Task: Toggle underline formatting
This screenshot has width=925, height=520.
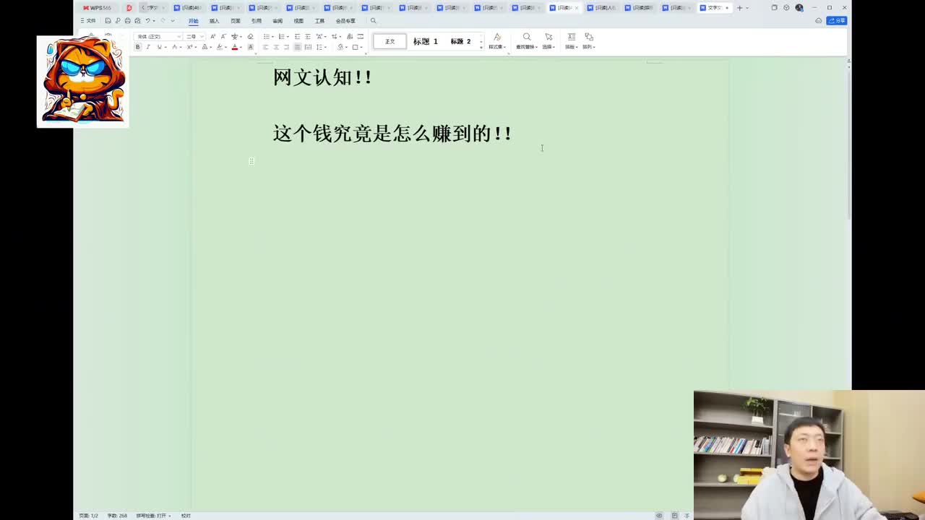Action: point(159,47)
